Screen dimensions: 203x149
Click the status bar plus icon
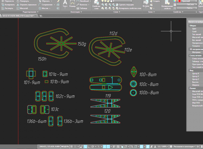pos(198,146)
